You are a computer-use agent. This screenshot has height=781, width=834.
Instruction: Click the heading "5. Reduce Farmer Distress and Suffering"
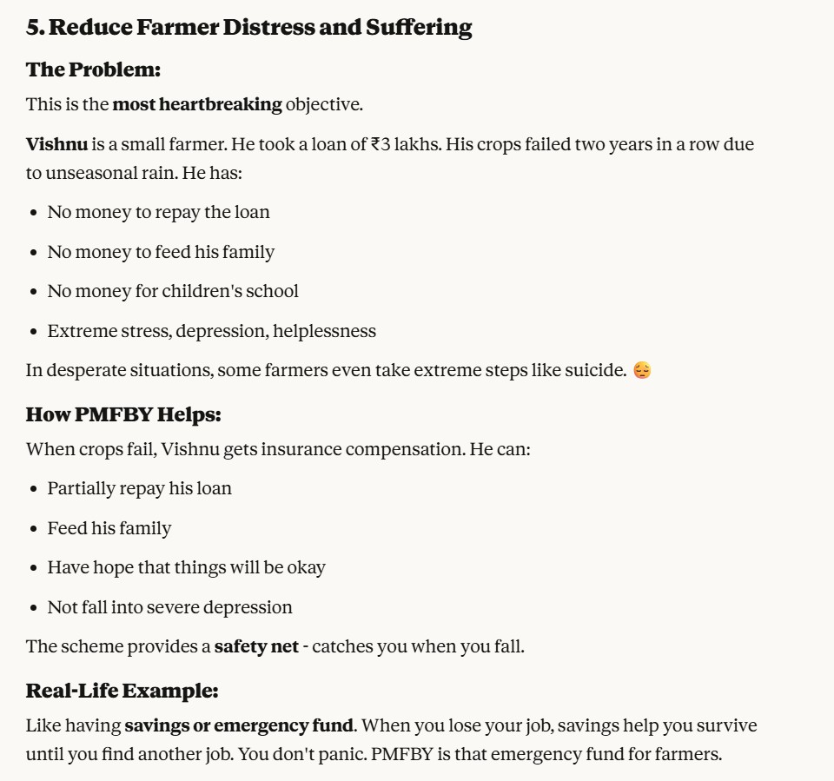[248, 27]
